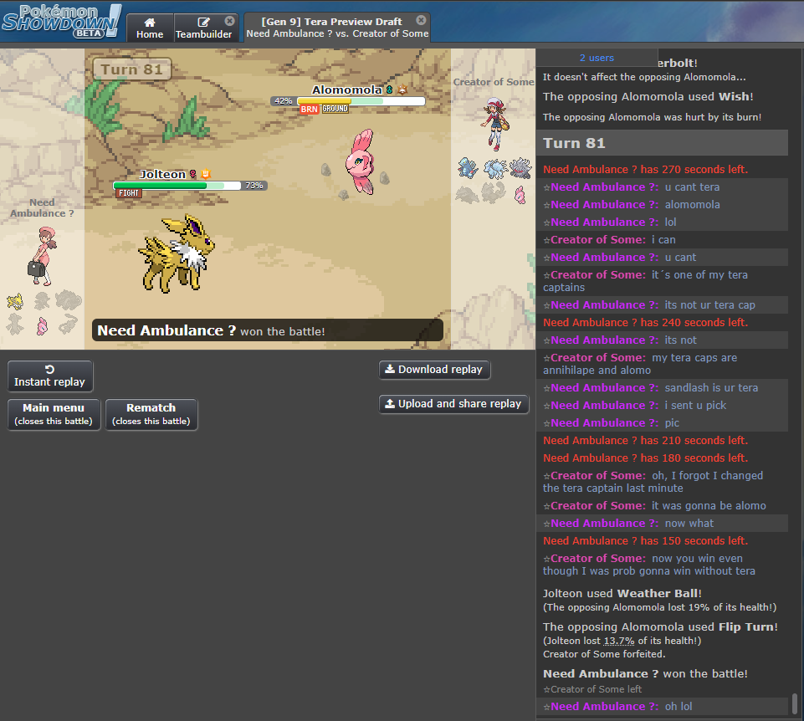Image resolution: width=804 pixels, height=721 pixels.
Task: Click the gray spiky Pokémon icon in the opponent's team
Action: (x=520, y=167)
